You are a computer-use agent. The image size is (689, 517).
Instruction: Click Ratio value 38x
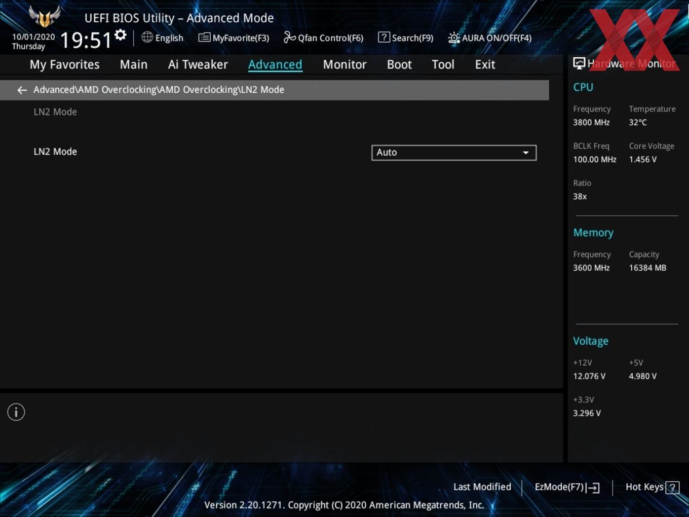pyautogui.click(x=580, y=196)
